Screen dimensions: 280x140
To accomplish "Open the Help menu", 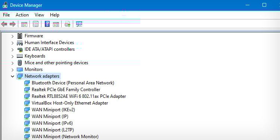I will [55, 15].
